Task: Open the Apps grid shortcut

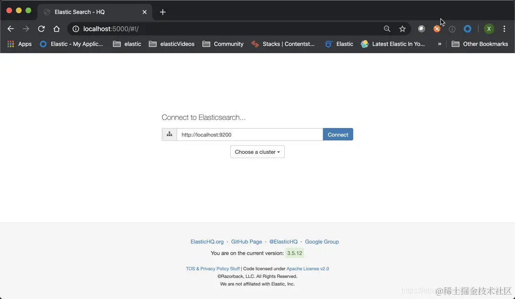Action: tap(19, 44)
